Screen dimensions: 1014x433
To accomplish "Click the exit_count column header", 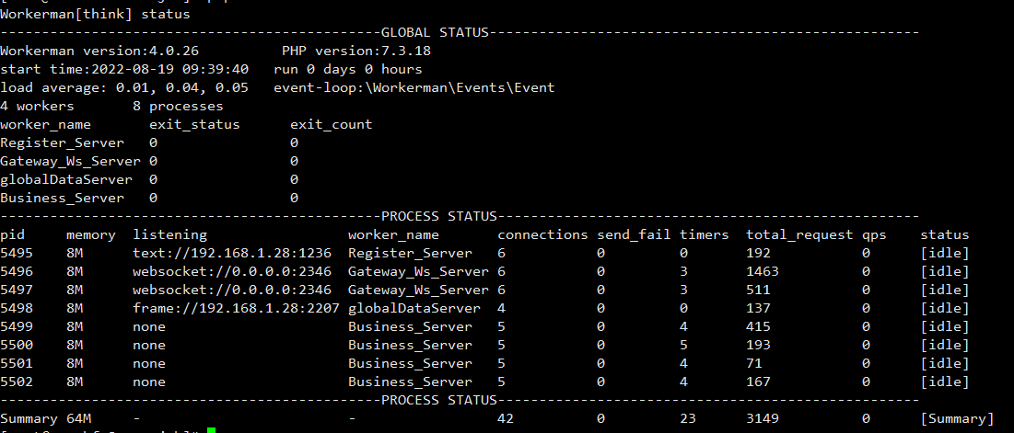I will (x=332, y=124).
